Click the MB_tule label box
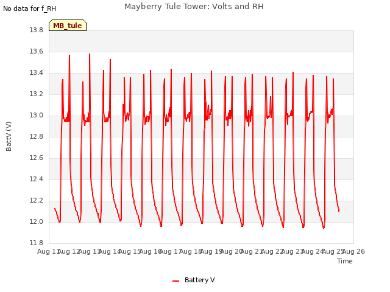 tap(68, 25)
